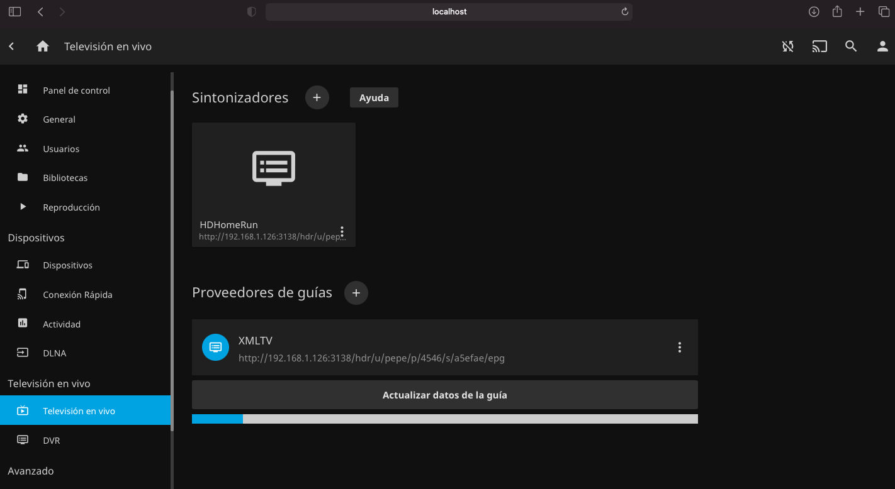Toggle the Safari sidebar panel
Viewport: 895px width, 489px height.
(x=14, y=12)
